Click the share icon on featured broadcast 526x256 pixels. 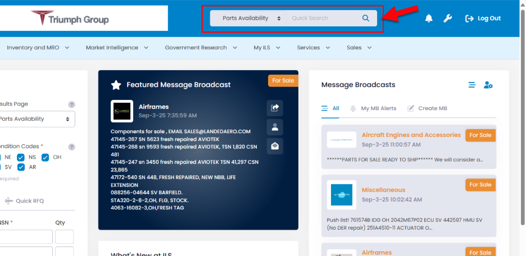click(275, 108)
